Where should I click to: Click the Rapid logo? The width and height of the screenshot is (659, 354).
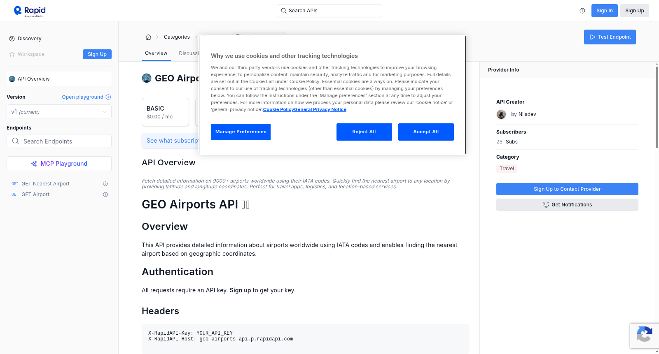tap(30, 11)
